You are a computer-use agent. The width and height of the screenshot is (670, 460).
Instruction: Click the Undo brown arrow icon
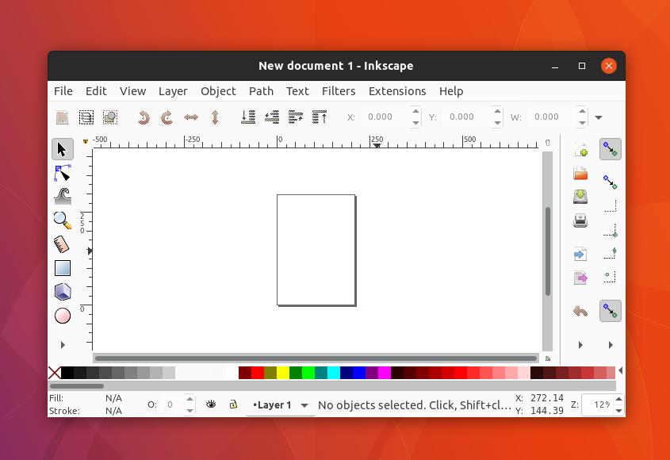580,311
